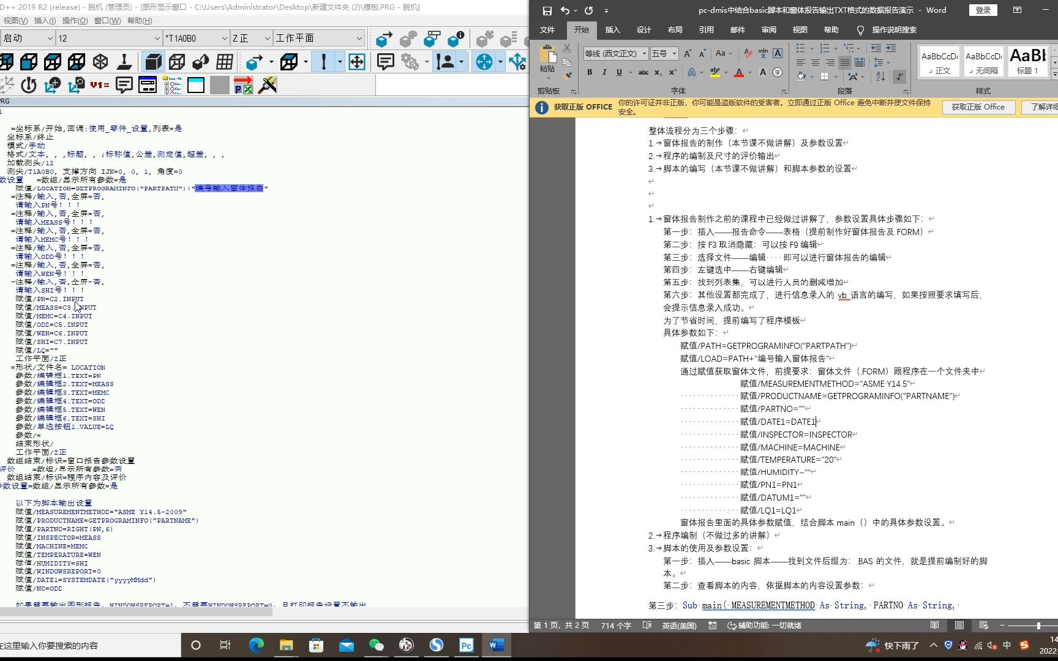1058x661 pixels.
Task: Toggle Italic formatting in Word
Action: (604, 72)
